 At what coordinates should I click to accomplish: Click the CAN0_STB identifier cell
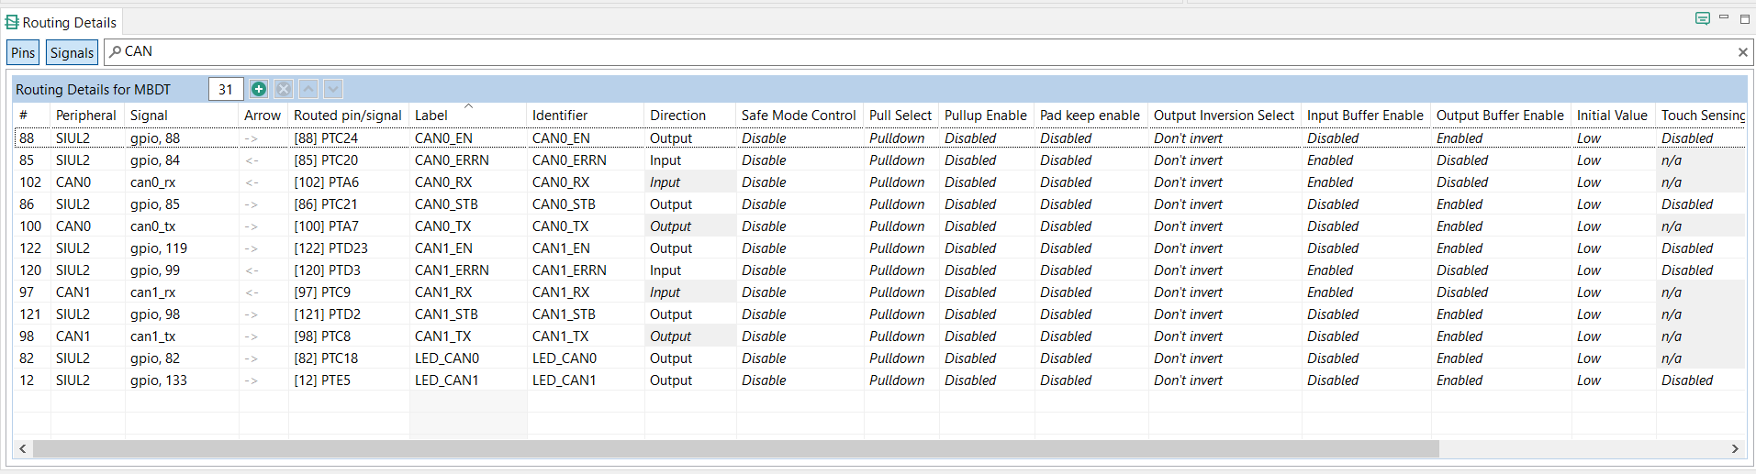[586, 204]
